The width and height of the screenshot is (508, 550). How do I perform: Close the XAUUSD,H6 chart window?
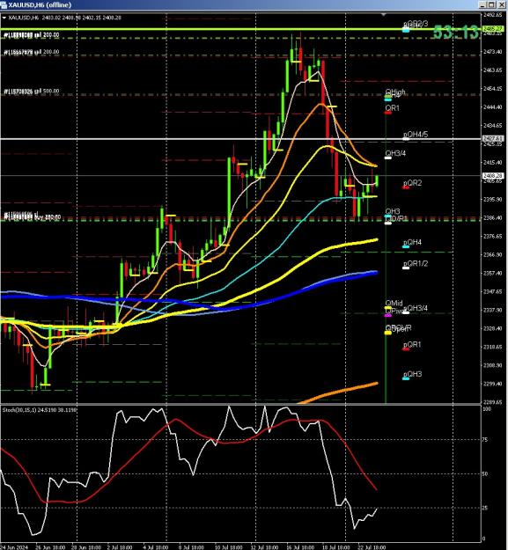[500, 4]
